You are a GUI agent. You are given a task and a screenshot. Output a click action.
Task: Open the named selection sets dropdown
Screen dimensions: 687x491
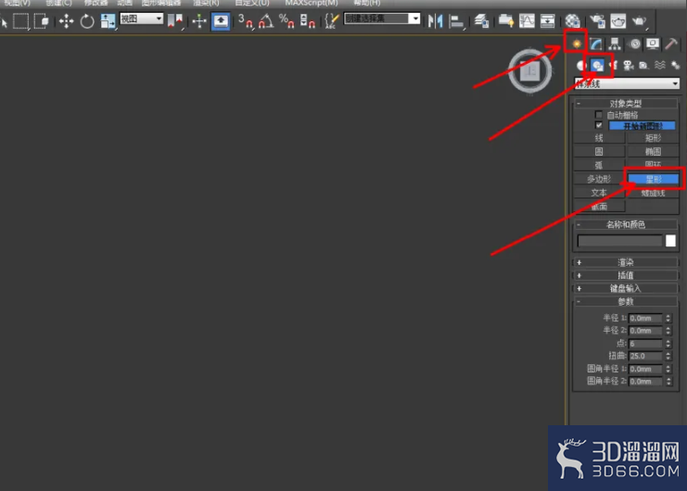(x=382, y=19)
